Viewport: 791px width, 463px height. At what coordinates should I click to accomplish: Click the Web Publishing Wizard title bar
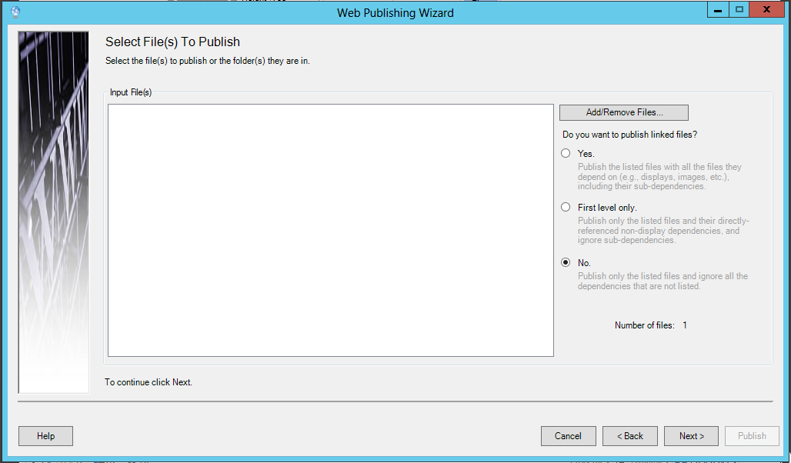[395, 12]
